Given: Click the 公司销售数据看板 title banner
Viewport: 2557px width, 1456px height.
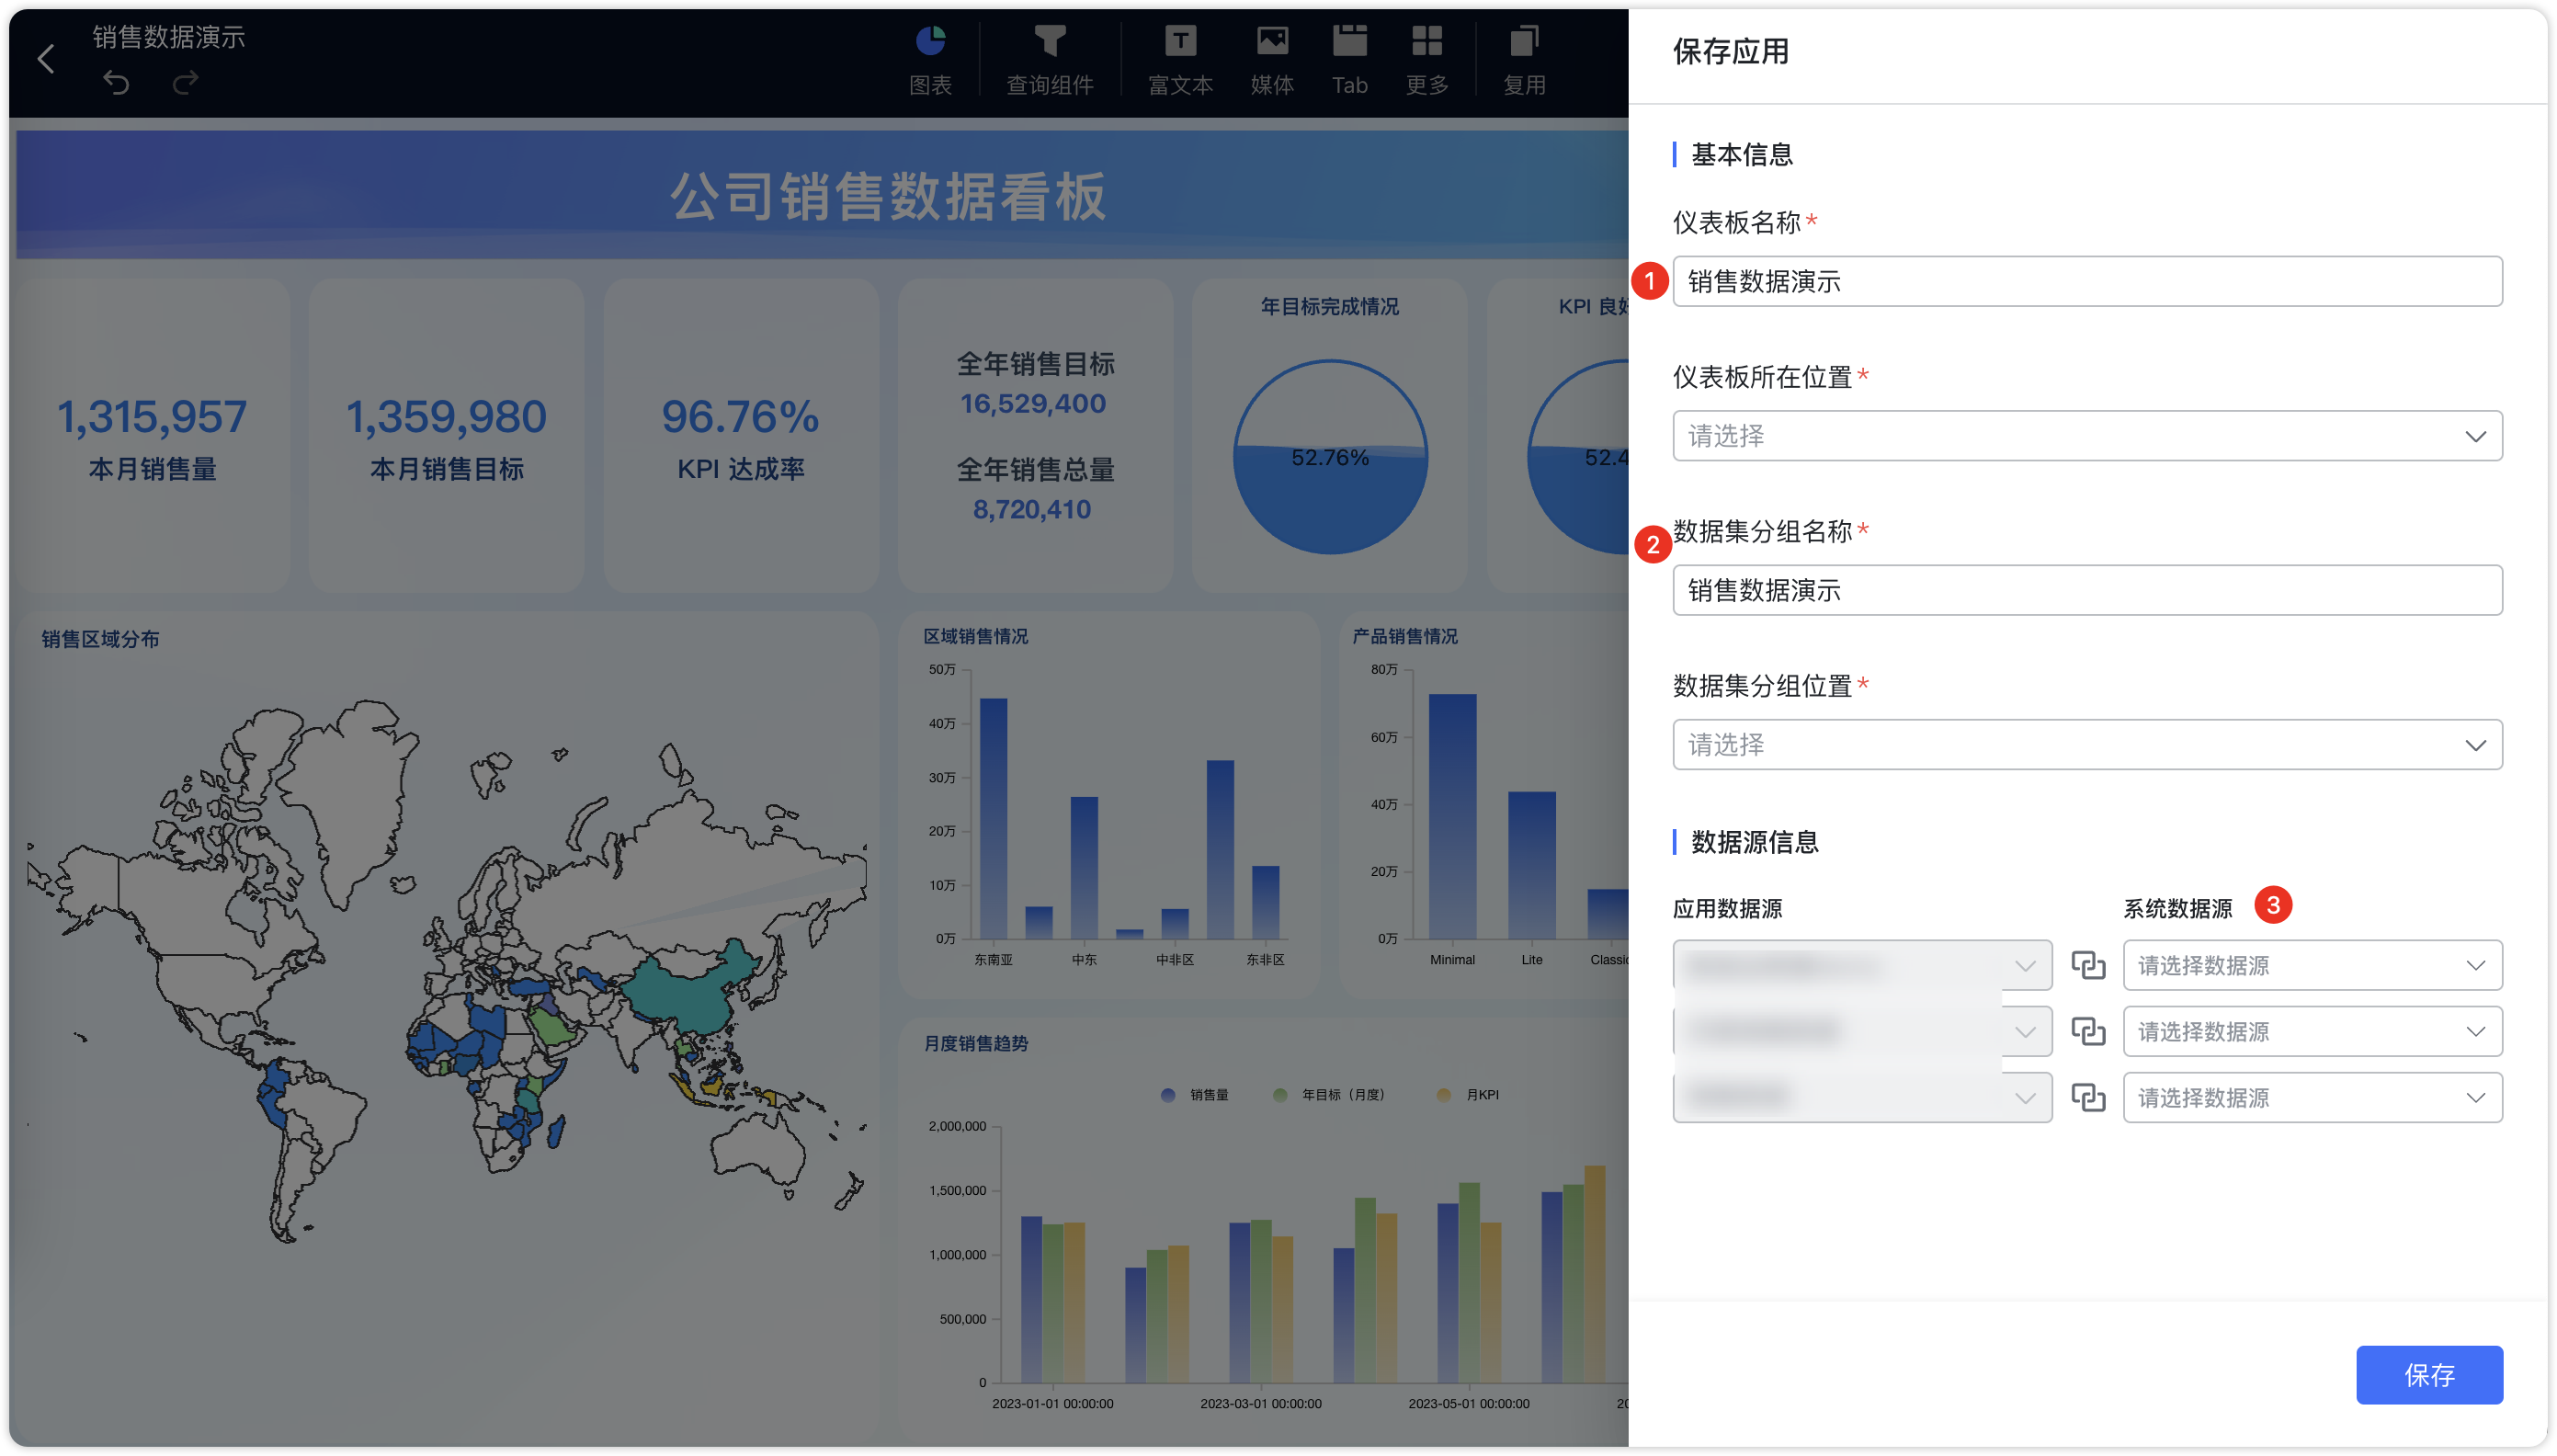Looking at the screenshot, I should [888, 196].
